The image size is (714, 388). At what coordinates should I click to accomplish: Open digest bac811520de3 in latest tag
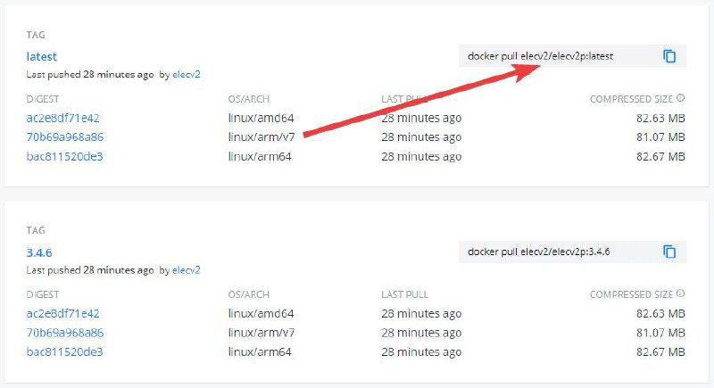[64, 156]
